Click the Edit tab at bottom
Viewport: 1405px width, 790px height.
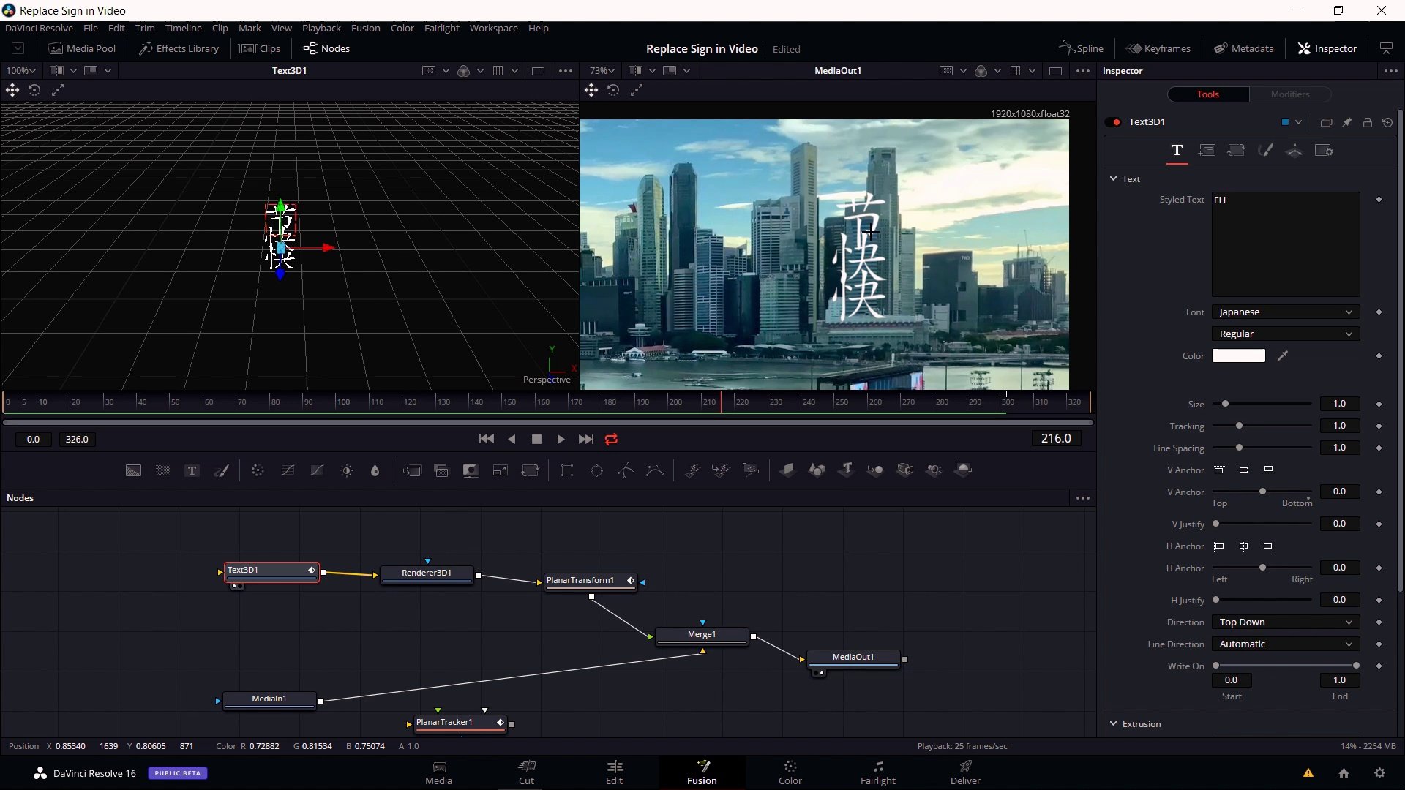615,772
